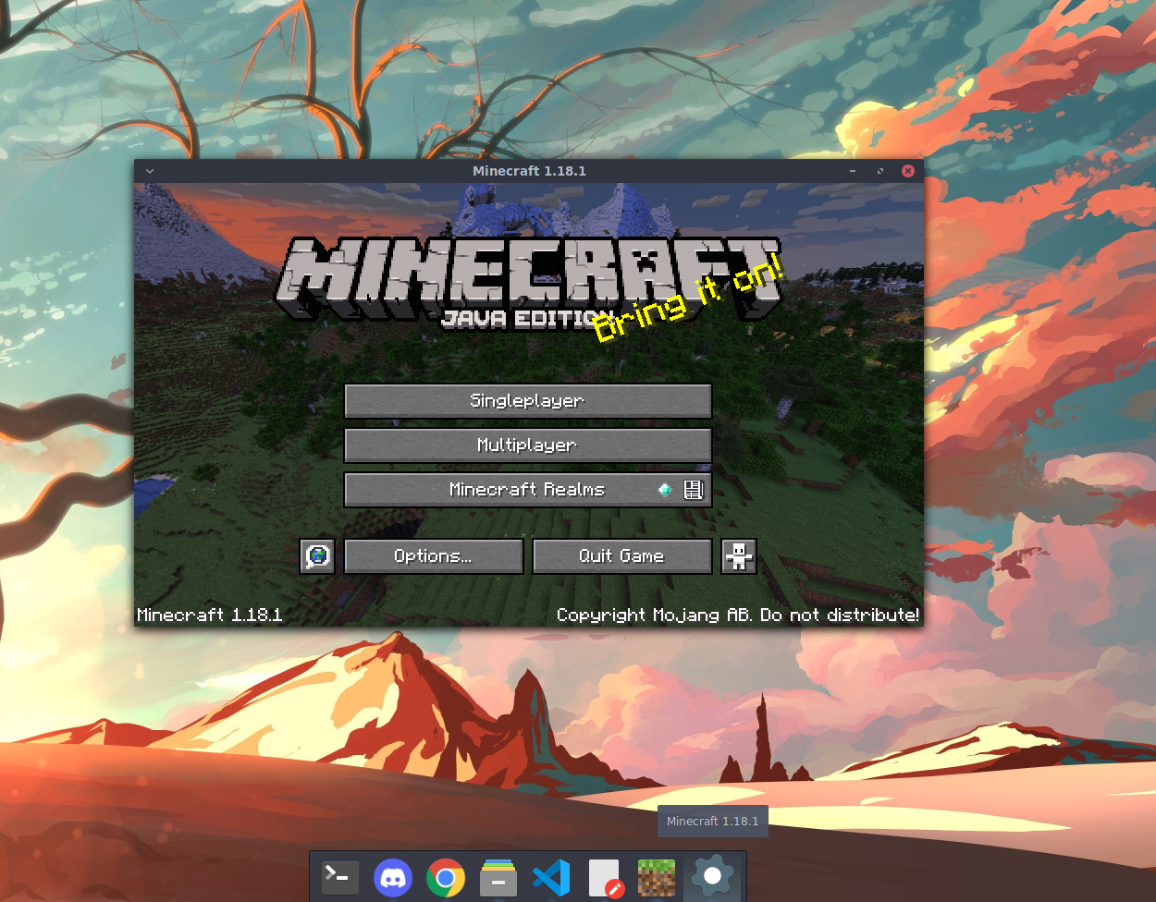The height and width of the screenshot is (902, 1156).
Task: Click Minecraft 1.18.1 version text in game
Action: pos(210,616)
